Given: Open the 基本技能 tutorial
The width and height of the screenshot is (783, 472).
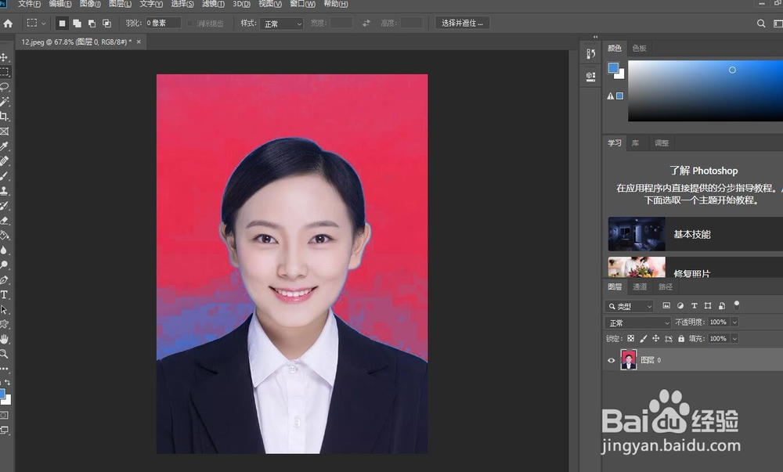Looking at the screenshot, I should coord(691,234).
